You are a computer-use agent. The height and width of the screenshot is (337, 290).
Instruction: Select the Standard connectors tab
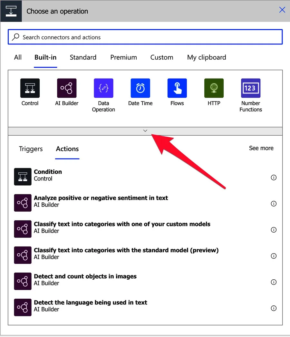pos(83,57)
